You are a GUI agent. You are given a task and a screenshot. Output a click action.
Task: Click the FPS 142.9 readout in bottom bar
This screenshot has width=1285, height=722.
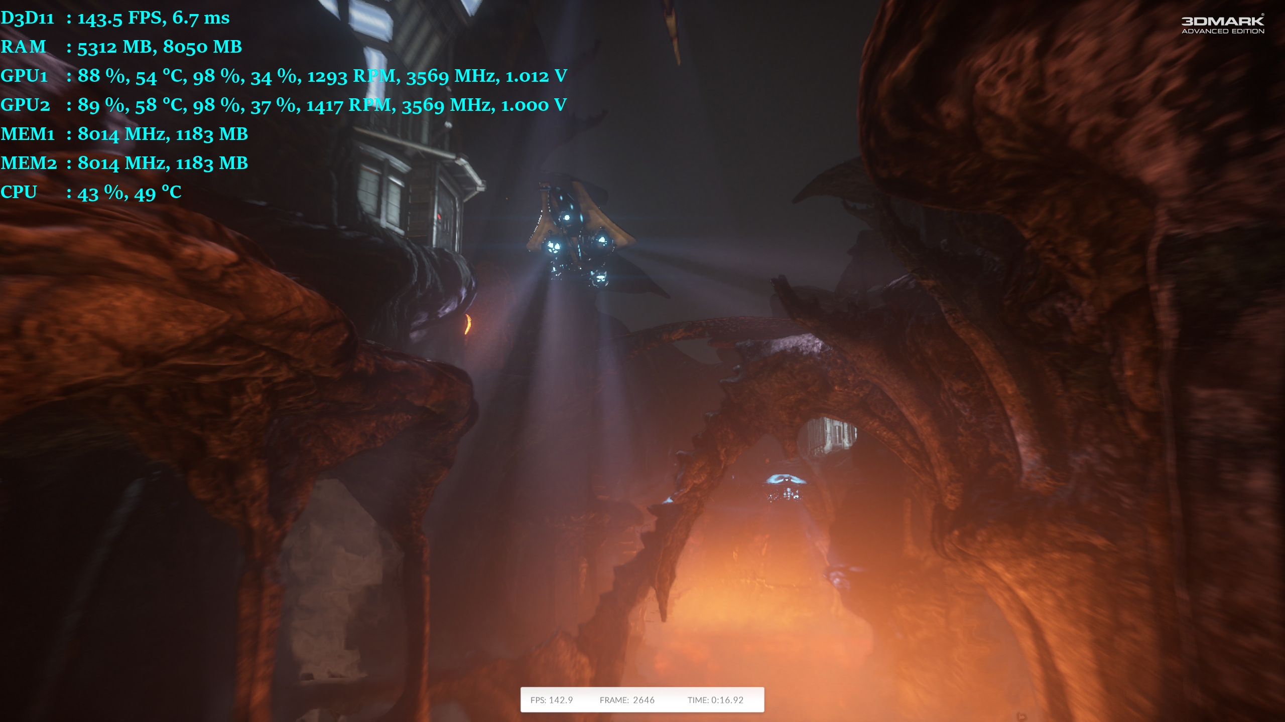tap(551, 700)
